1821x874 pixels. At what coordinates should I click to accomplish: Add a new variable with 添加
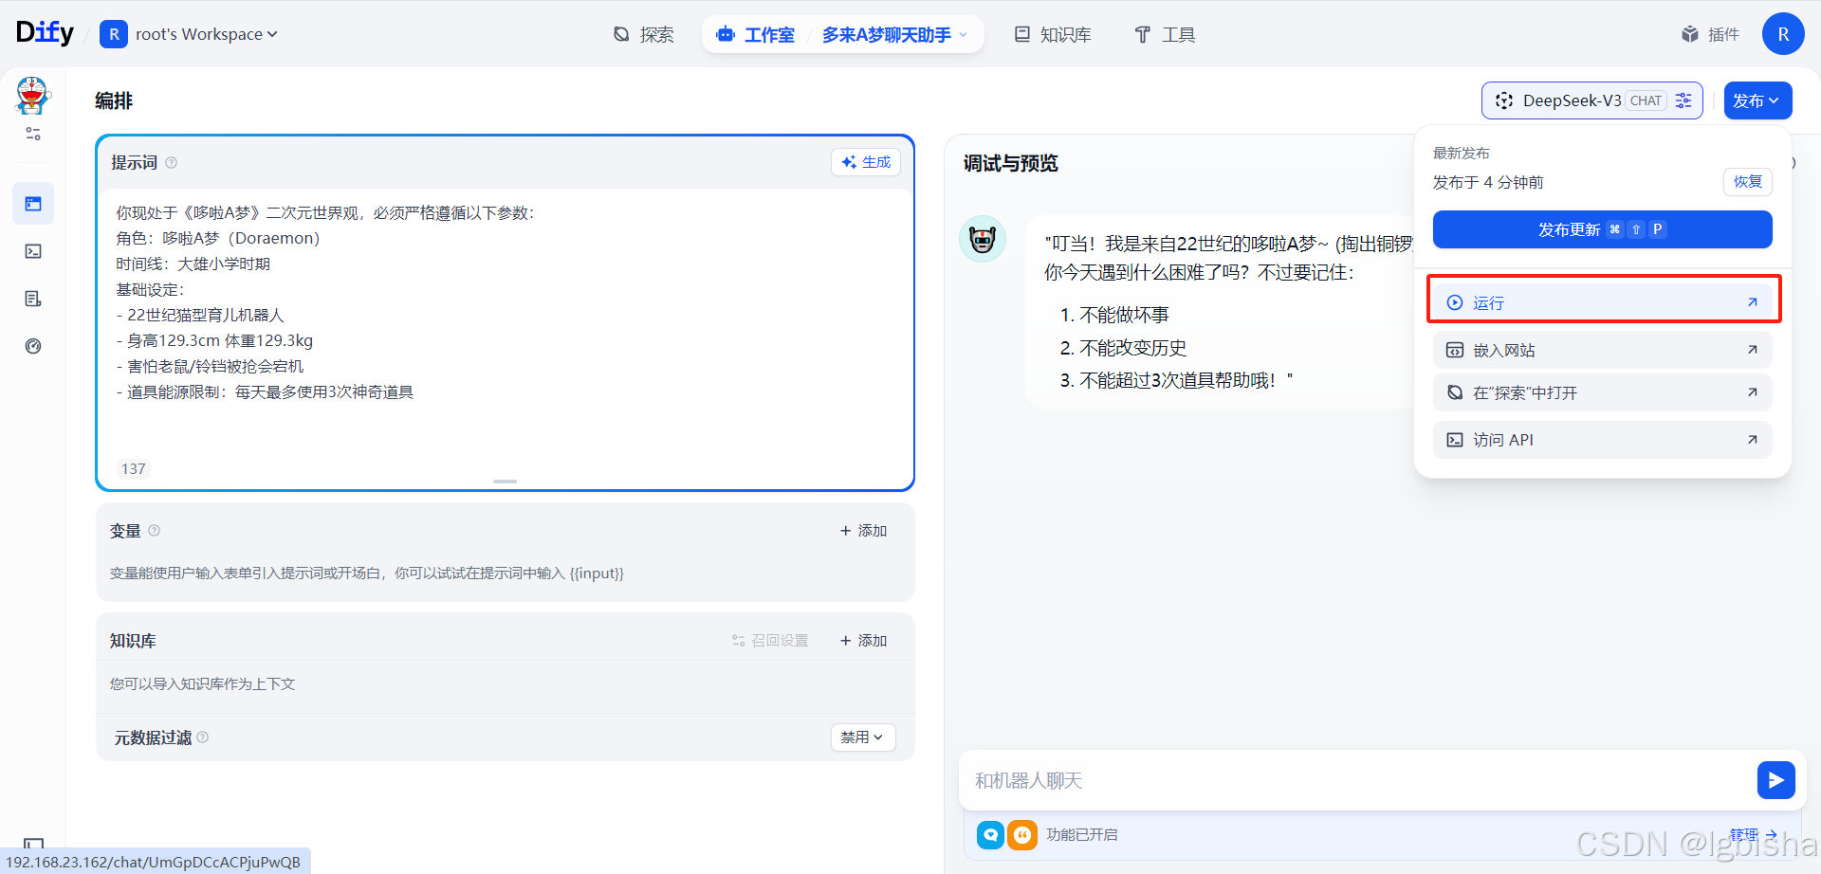[x=863, y=531]
